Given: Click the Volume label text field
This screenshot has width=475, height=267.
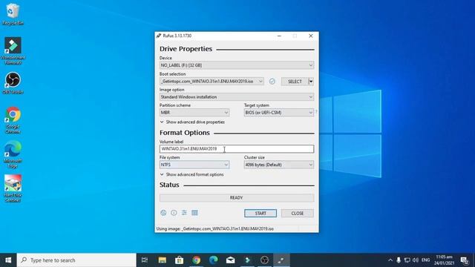Looking at the screenshot, I should (237, 148).
